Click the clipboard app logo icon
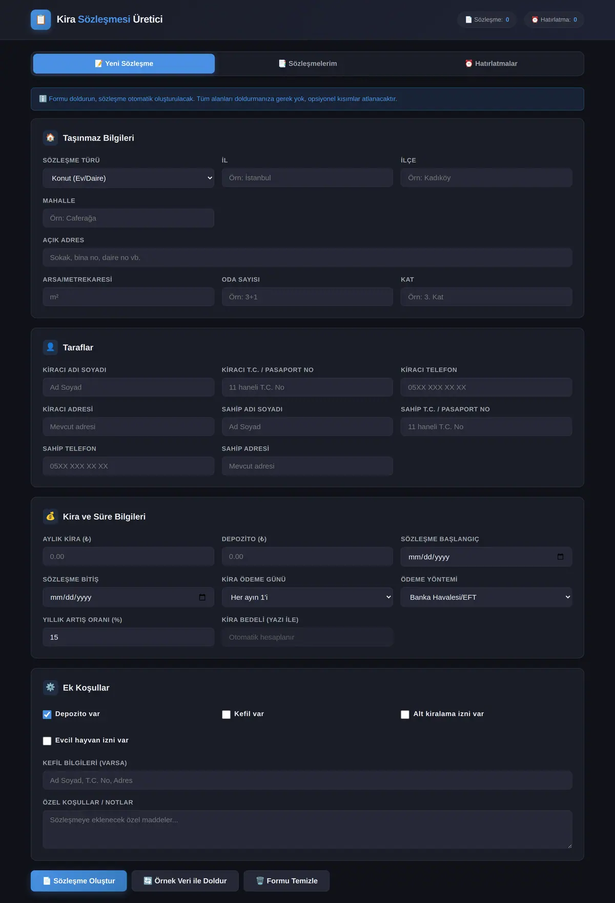Image resolution: width=615 pixels, height=903 pixels. pos(41,19)
